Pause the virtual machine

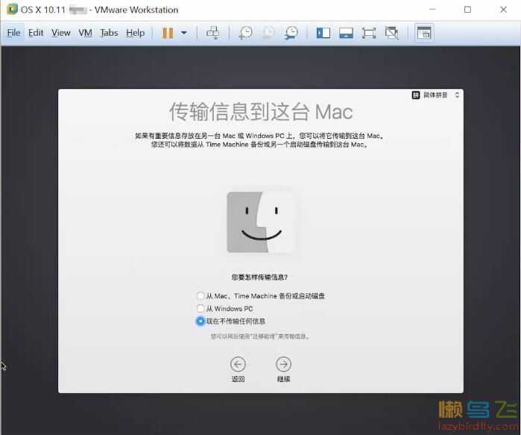point(168,33)
